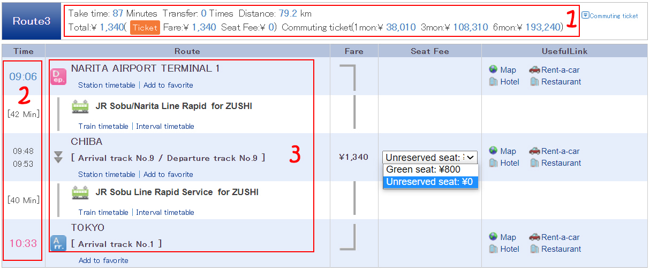The image size is (650, 271).
Task: Select Green seat ¥800 option
Action: point(423,169)
